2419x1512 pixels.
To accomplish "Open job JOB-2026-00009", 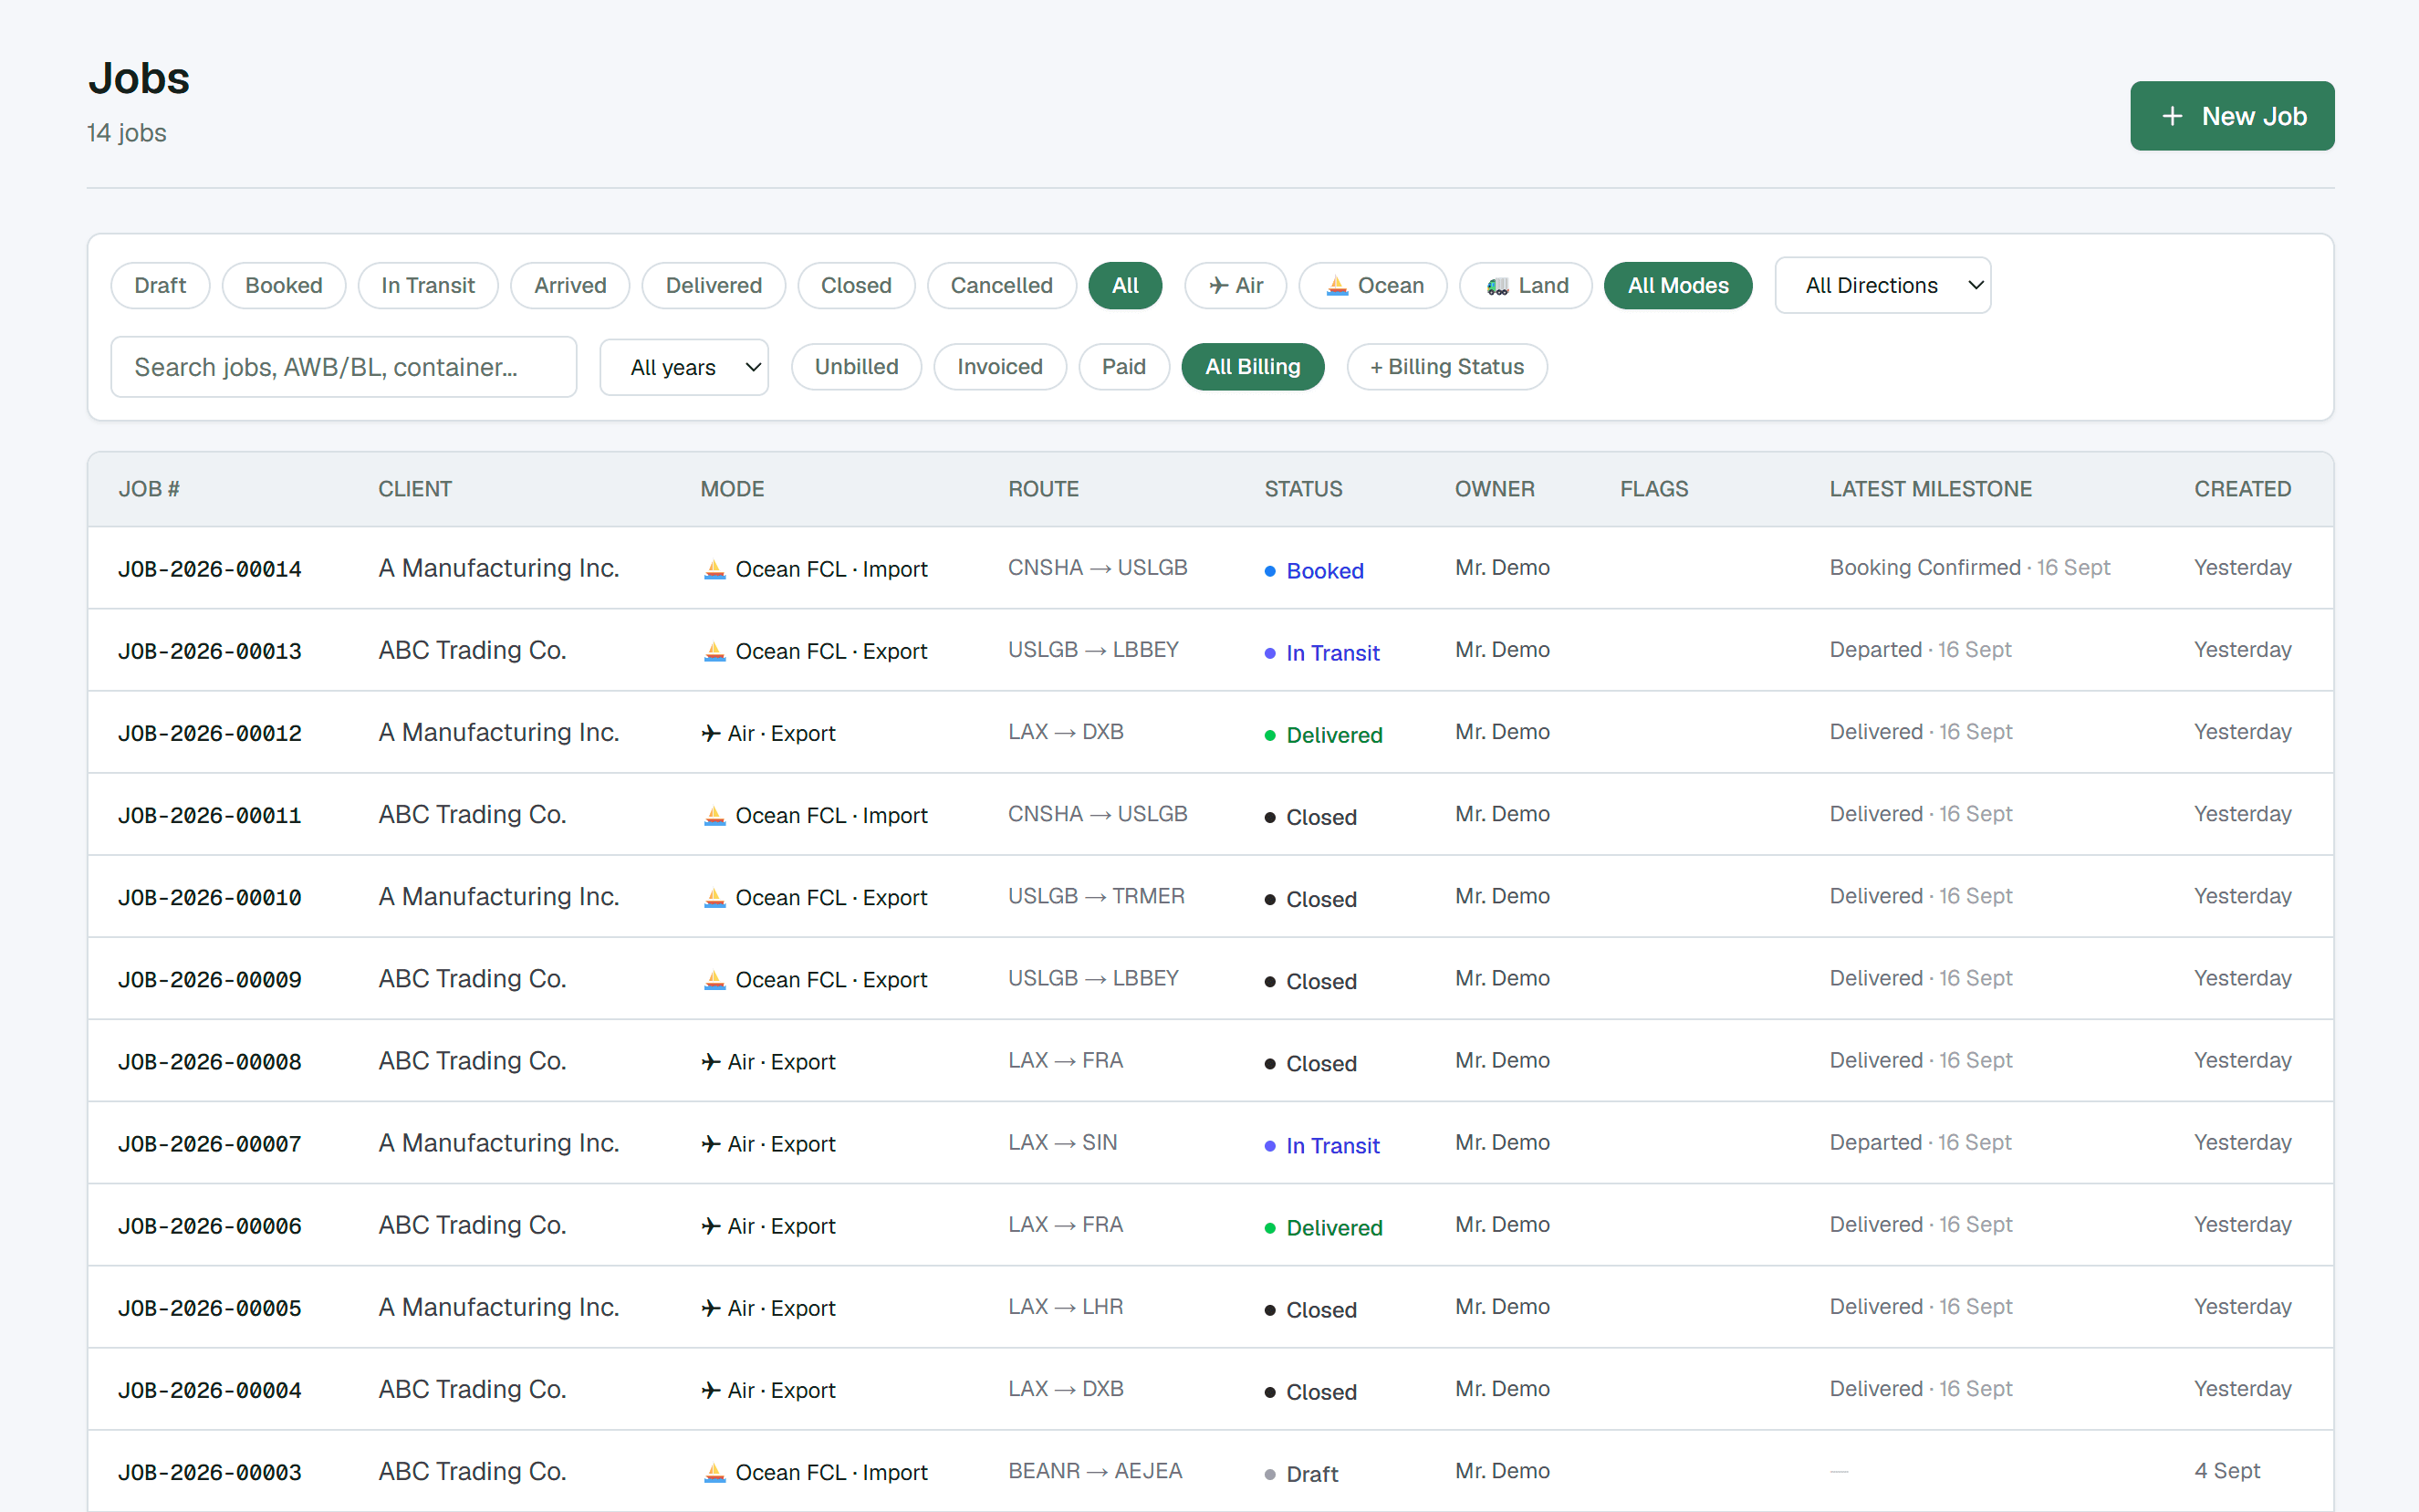I will click(x=210, y=979).
